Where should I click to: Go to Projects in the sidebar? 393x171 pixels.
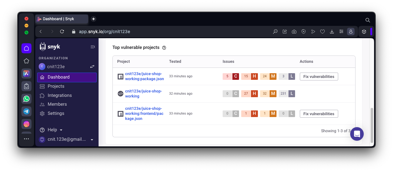pos(56,86)
